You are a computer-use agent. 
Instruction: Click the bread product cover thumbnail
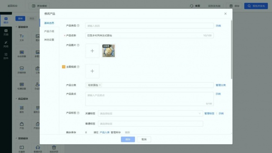pos(109,51)
